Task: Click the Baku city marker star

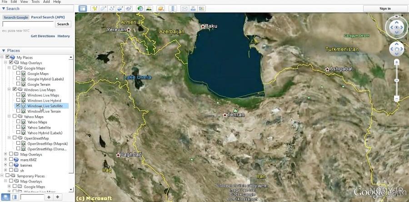Action: tap(203, 26)
